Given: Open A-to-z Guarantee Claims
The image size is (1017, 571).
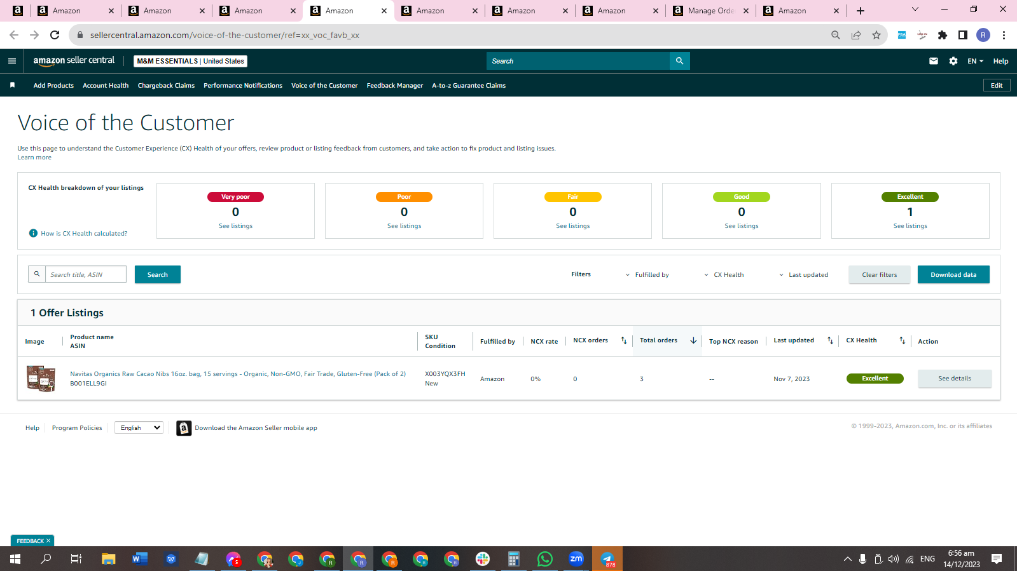Looking at the screenshot, I should click(469, 85).
